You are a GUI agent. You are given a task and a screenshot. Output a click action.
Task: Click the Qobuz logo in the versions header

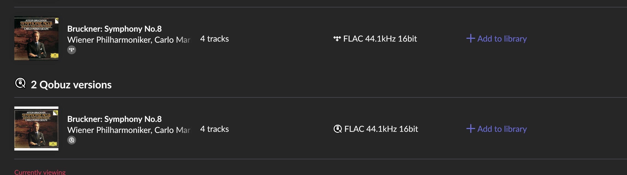(x=20, y=83)
